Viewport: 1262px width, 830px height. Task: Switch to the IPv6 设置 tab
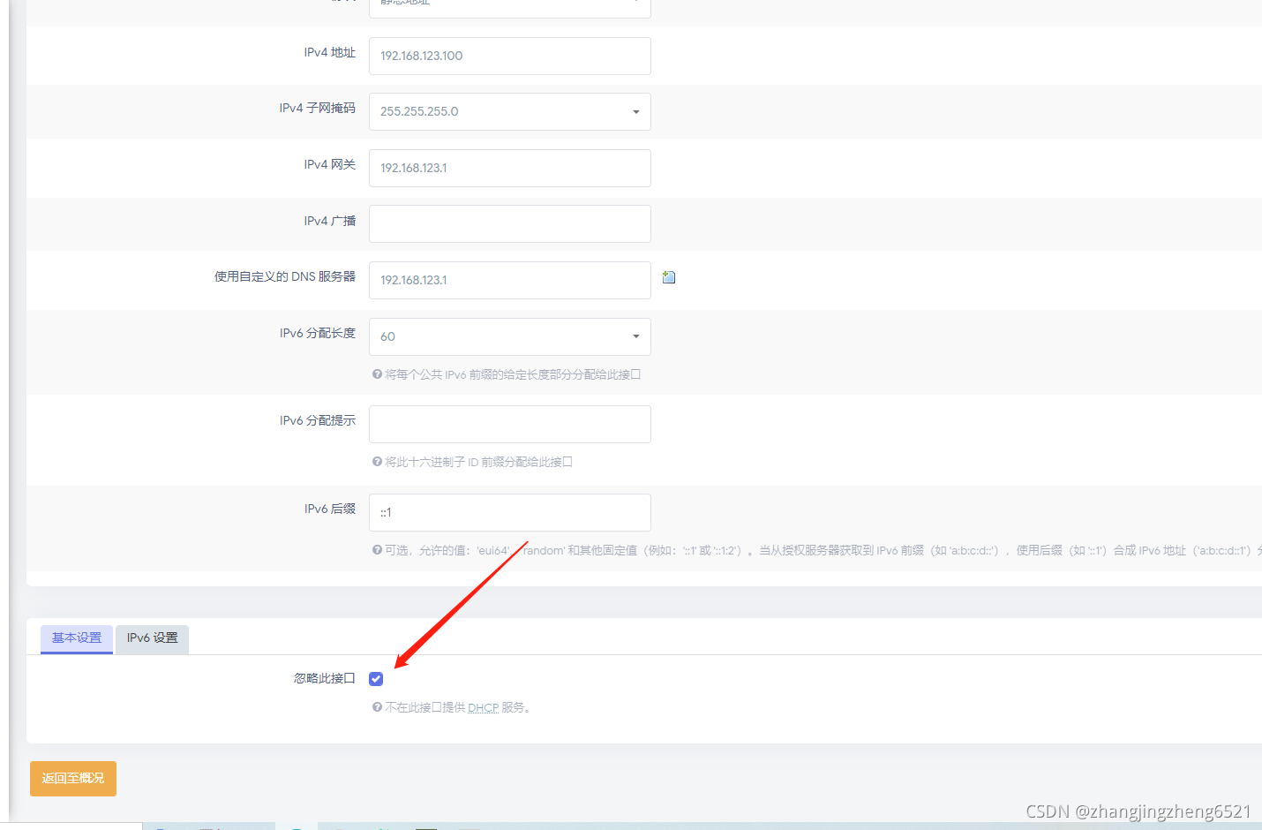152,638
